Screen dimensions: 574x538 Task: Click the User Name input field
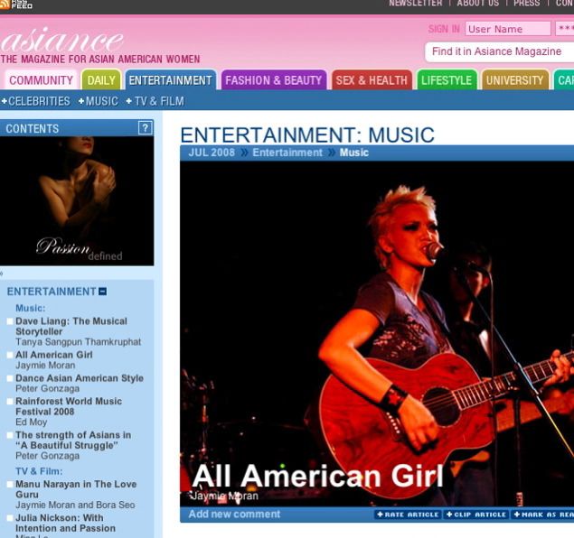click(x=507, y=29)
